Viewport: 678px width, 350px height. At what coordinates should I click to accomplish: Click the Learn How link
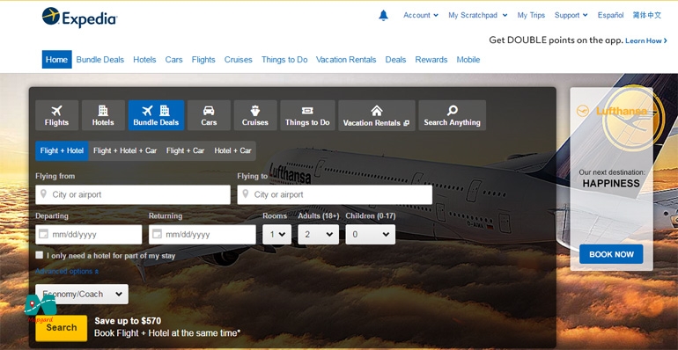tap(646, 40)
